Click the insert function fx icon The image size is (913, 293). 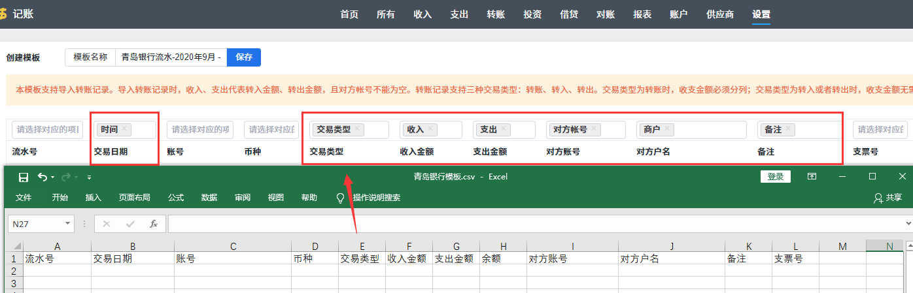(154, 224)
